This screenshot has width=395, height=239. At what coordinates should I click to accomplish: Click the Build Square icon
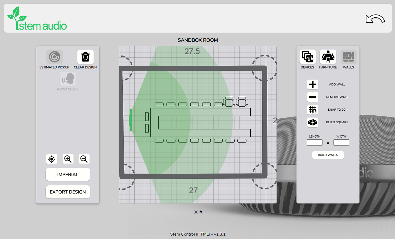click(x=313, y=122)
